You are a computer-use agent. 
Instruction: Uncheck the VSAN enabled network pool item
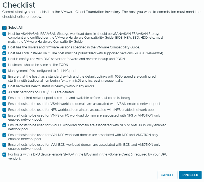pos(4,104)
